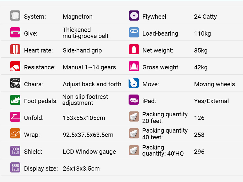Click the Packing quantity 40'HQ container icon
This screenshot has height=182, width=243.
click(x=134, y=150)
